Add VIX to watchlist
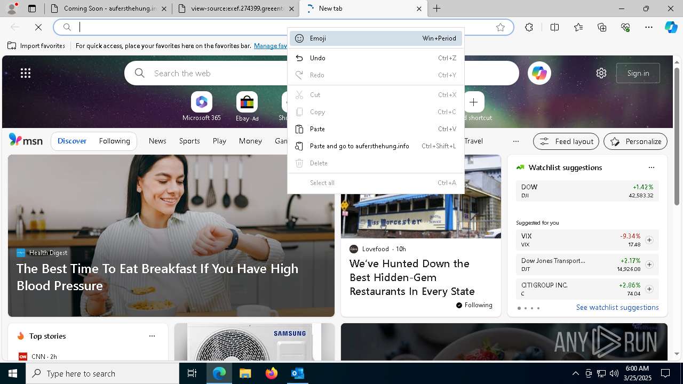The width and height of the screenshot is (683, 384). (649, 240)
